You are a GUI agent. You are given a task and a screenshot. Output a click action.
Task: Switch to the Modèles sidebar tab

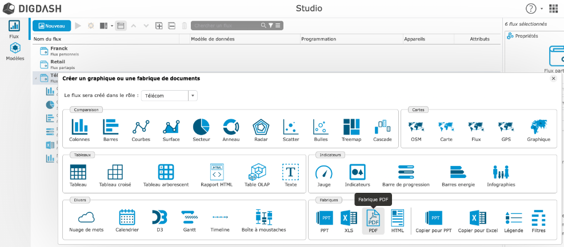coord(15,52)
